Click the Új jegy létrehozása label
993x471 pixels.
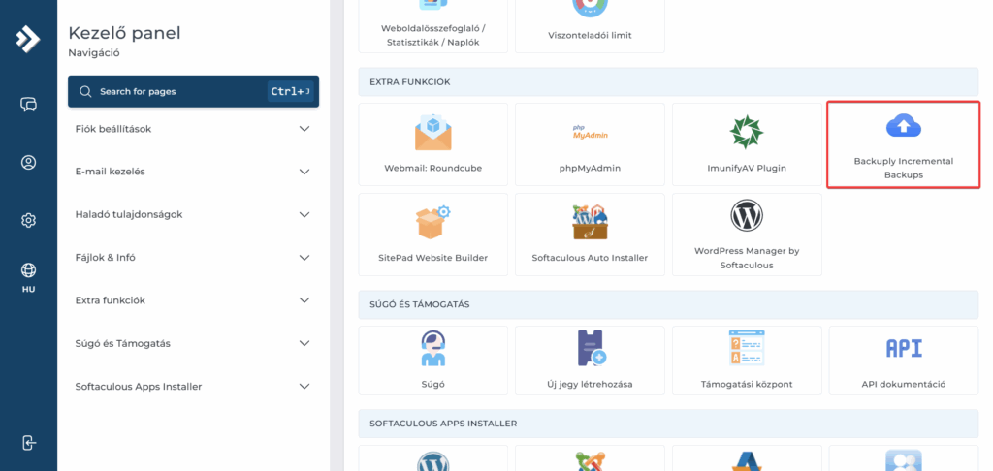(x=590, y=385)
